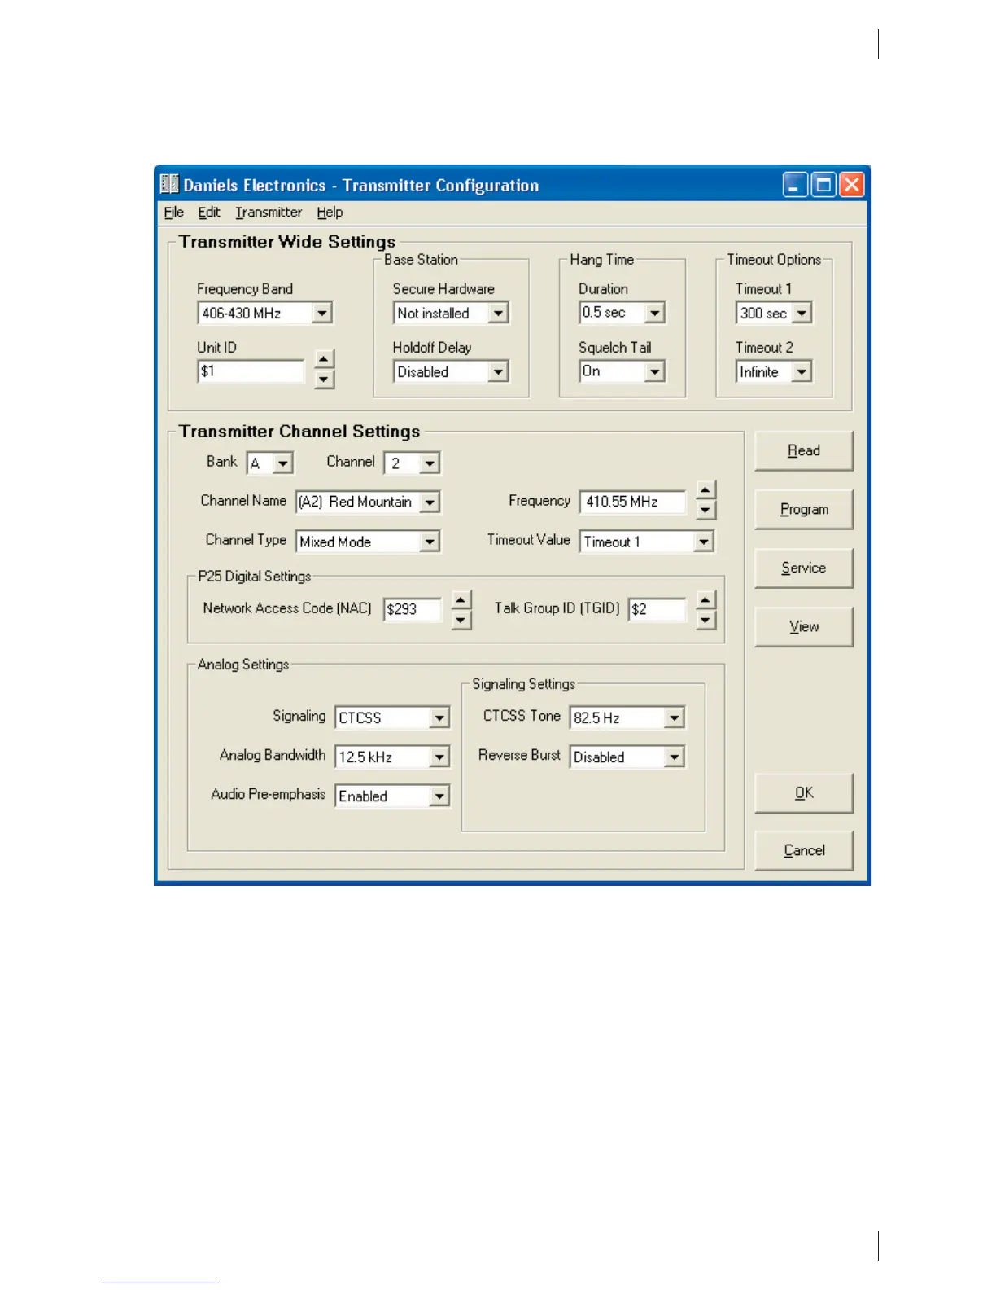Viewport: 996px width, 1290px height.
Task: Open the Analog Bandwidth dropdown
Action: 439,757
